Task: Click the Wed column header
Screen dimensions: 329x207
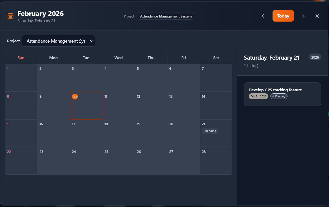Action: point(119,58)
